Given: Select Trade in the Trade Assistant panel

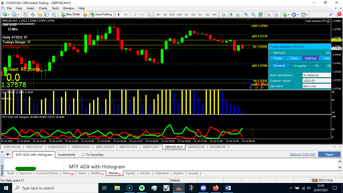Looking at the screenshot, I should 277,58.
